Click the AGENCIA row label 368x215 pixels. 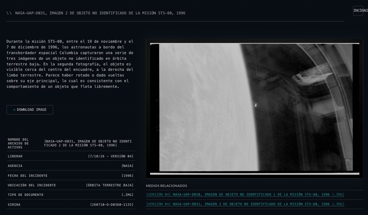[x=15, y=166]
